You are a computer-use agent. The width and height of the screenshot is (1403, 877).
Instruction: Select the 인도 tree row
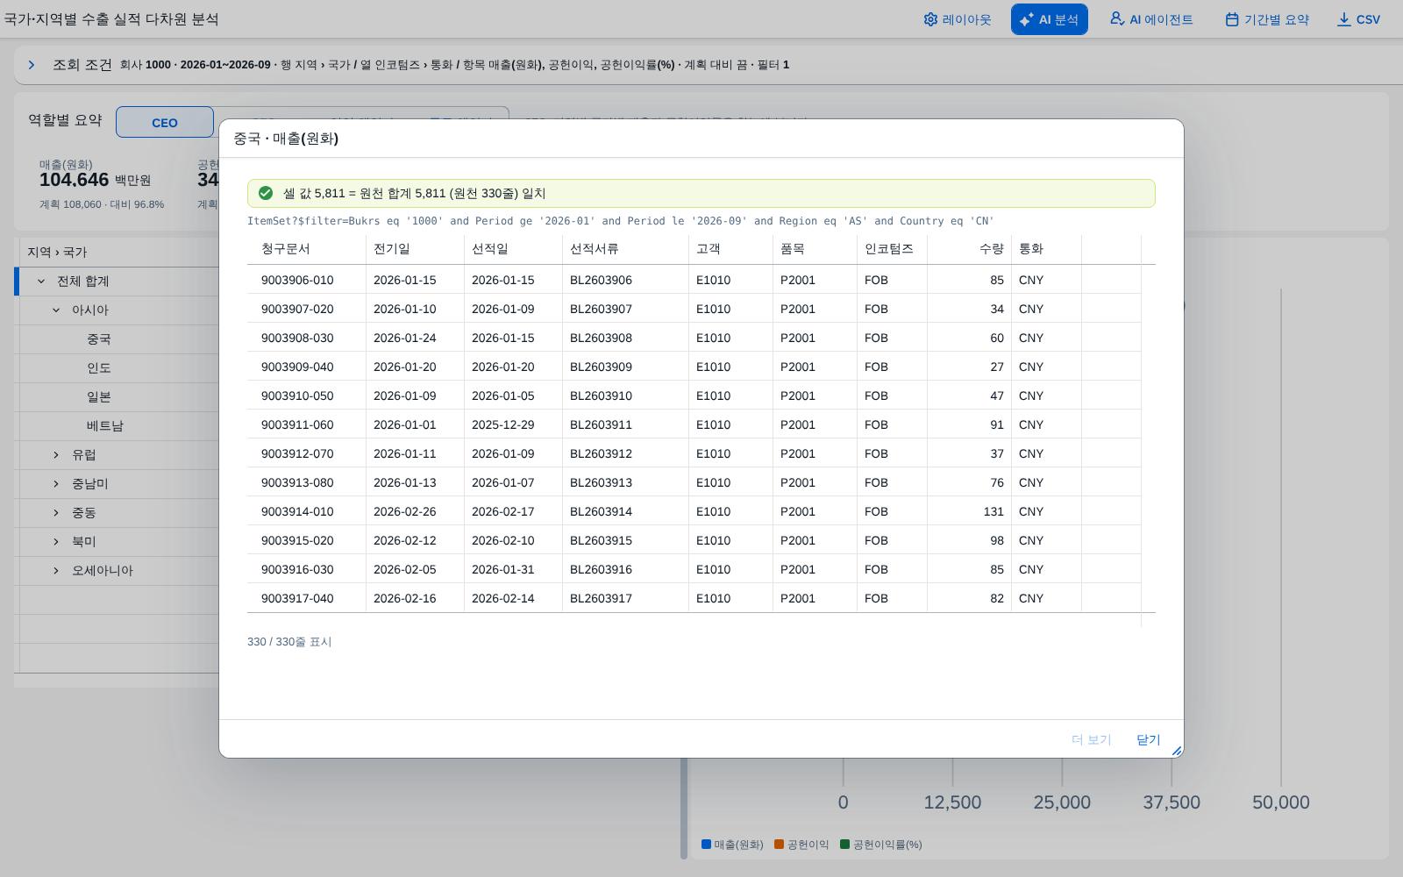click(117, 368)
